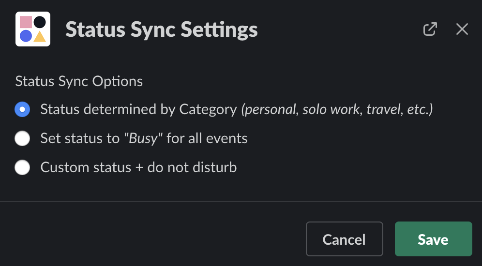Click the "Status Sync Settings" dialog title
The width and height of the screenshot is (482, 266).
(162, 30)
